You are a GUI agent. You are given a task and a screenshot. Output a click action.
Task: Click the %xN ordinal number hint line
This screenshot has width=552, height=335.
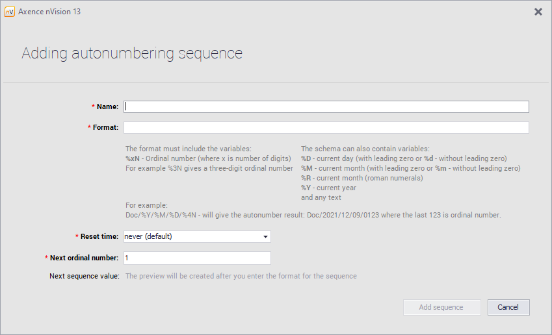click(207, 158)
